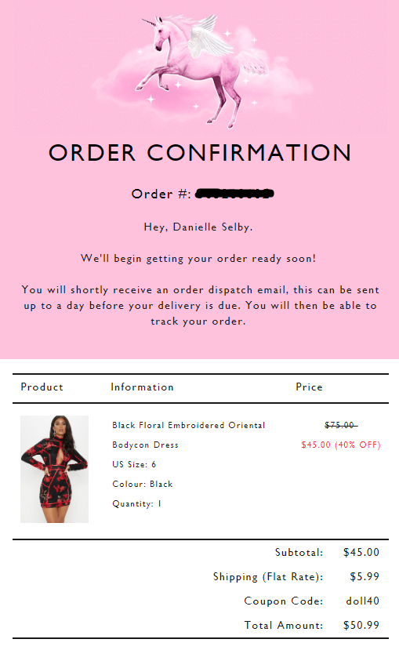Screen dimensions: 399x650
Task: Select the Colour: Black detail
Action: click(142, 485)
